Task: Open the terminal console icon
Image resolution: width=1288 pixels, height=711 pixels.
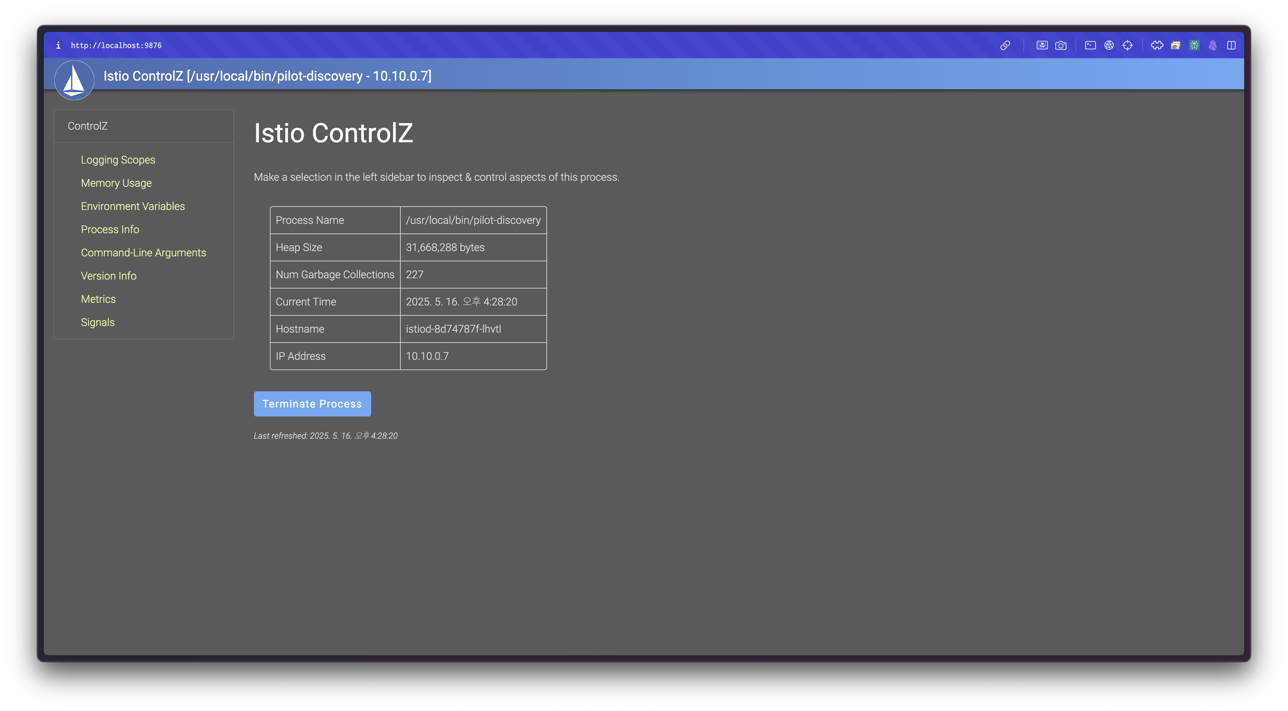Action: pos(1090,45)
